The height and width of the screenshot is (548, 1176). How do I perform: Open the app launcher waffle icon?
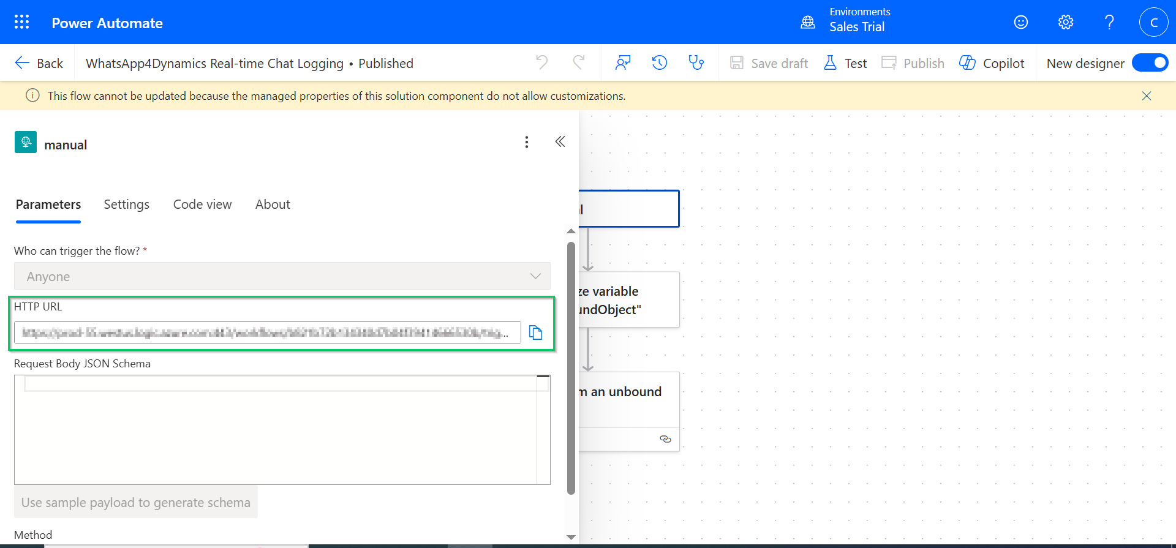tap(22, 23)
